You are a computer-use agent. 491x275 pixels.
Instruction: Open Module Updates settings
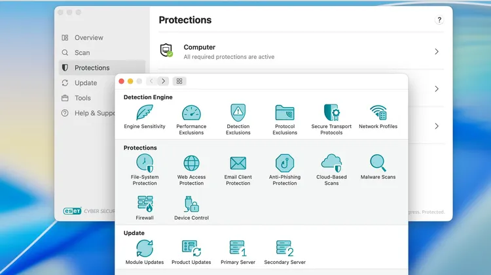coord(145,248)
